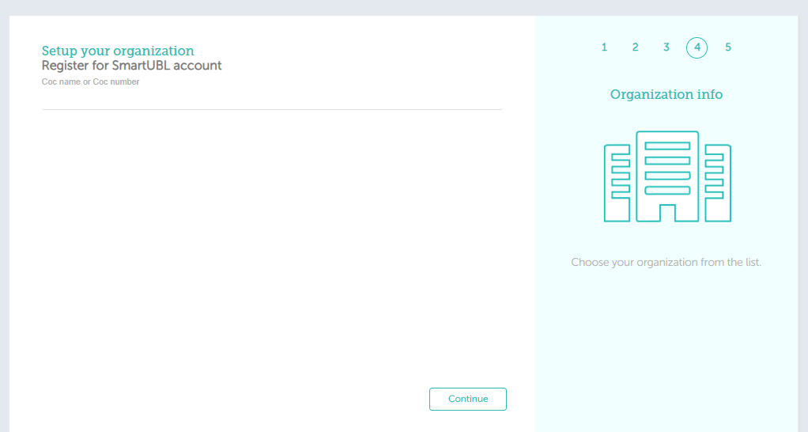Select the circled step 4 indicator

coord(697,47)
